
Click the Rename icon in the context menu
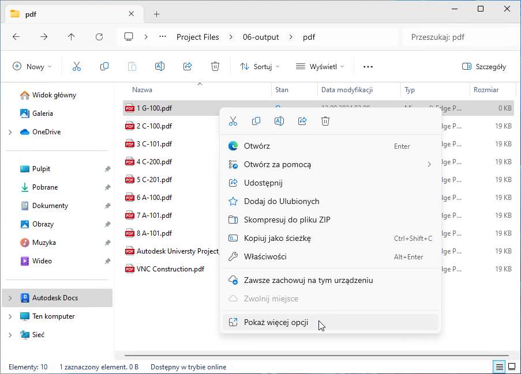click(x=279, y=121)
